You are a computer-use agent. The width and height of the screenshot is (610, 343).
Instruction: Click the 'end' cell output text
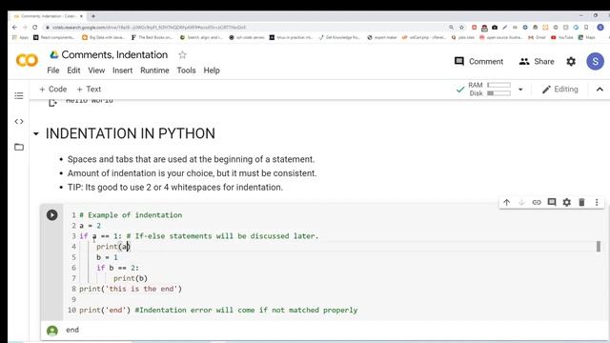(72, 330)
